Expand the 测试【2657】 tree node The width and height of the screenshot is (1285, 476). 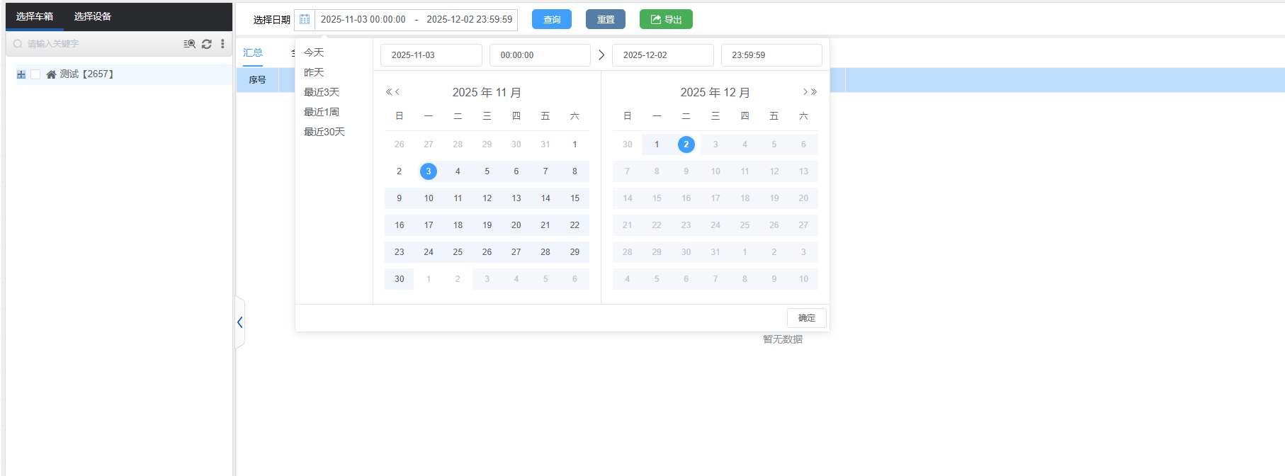21,74
